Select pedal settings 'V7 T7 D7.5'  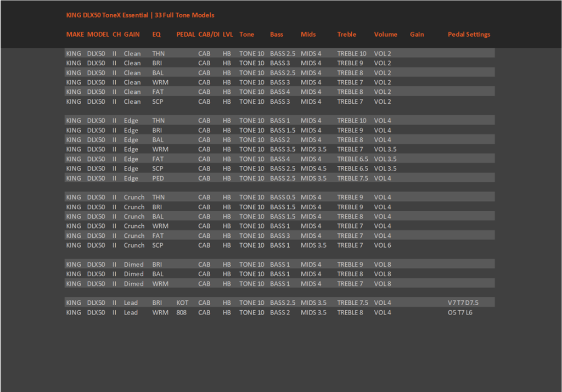tap(463, 303)
